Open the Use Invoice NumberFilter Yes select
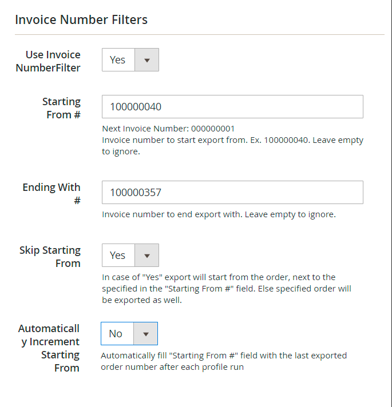The height and width of the screenshot is (407, 392). pos(118,60)
